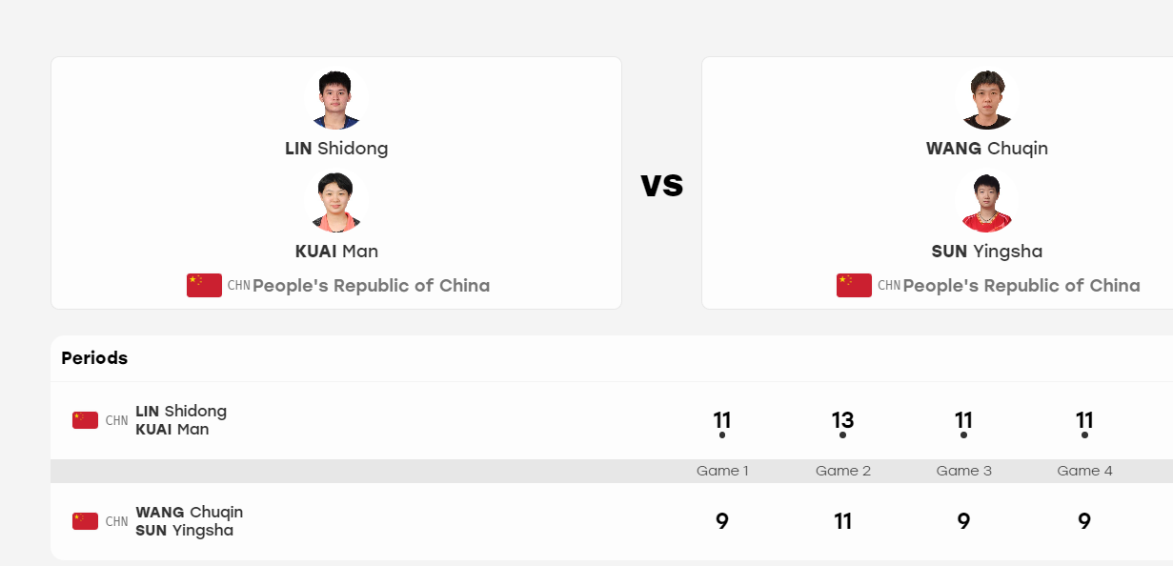This screenshot has height=566, width=1173.
Task: Click the Periods section heading
Action: (x=94, y=358)
